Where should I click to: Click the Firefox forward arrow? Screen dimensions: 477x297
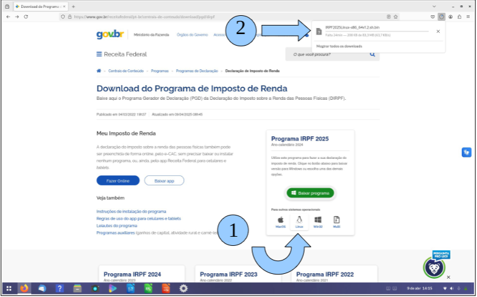(17, 16)
